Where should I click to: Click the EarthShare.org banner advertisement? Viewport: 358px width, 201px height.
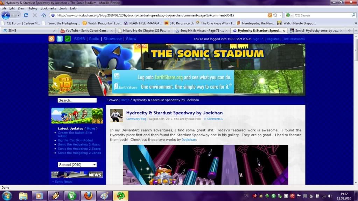[207, 82]
